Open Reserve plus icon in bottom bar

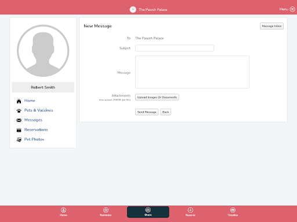click(x=190, y=212)
